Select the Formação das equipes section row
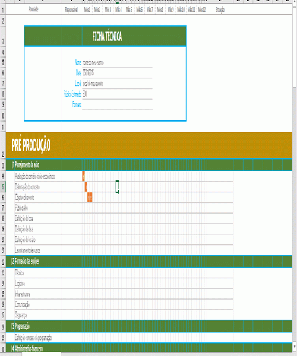 [x=149, y=261]
